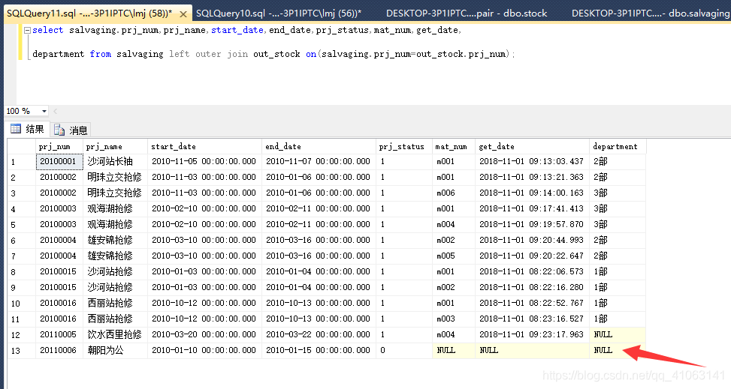Click mat_num m003 cell
Image resolution: width=731 pixels, height=389 pixels.
[x=454, y=319]
